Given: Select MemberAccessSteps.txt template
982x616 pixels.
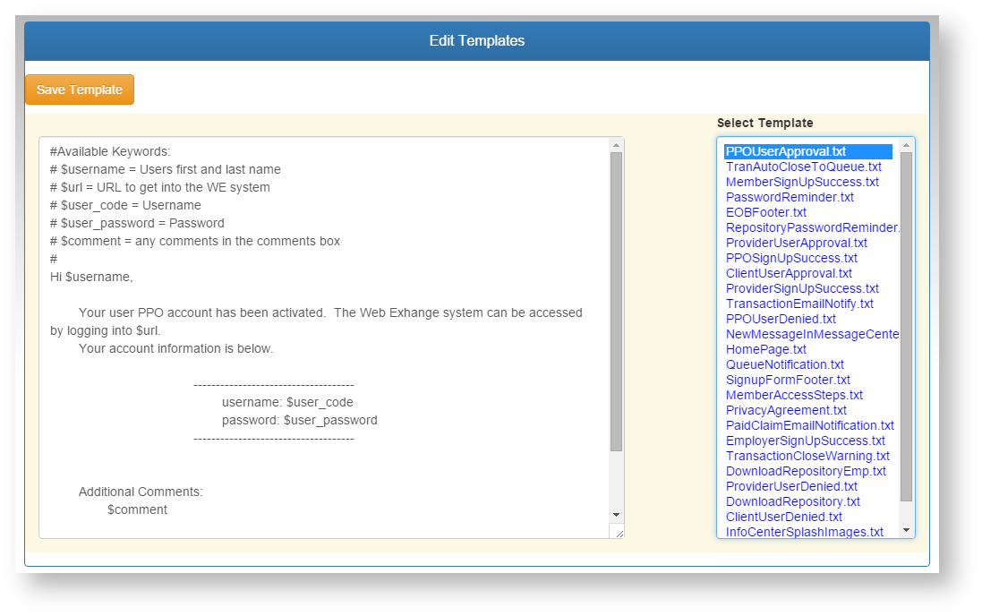Looking at the screenshot, I should point(794,395).
